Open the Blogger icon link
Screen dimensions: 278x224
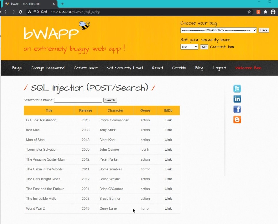tap(237, 120)
